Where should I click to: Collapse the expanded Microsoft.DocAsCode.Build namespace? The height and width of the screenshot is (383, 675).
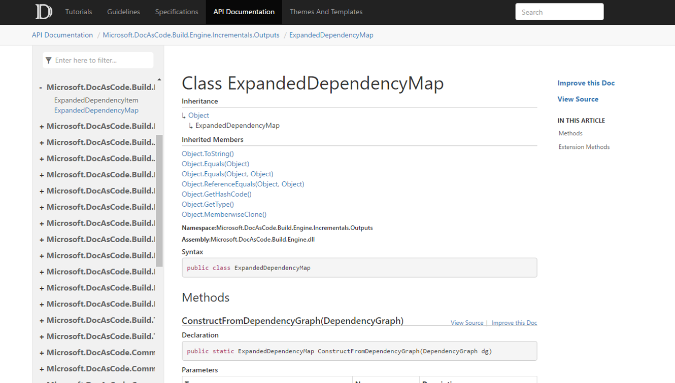pos(41,87)
